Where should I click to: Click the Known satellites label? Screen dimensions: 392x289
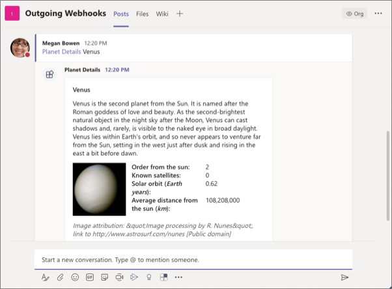point(156,175)
